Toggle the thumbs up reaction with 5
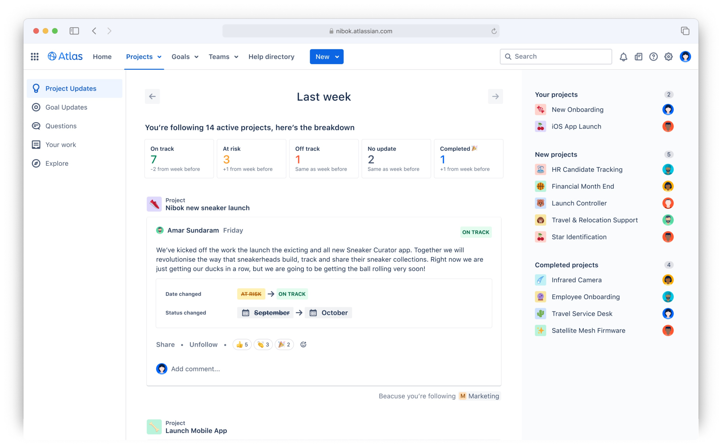The image size is (722, 447). [242, 345]
